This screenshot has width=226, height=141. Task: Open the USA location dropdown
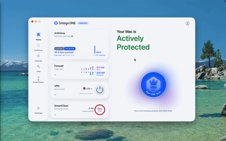pos(88,89)
